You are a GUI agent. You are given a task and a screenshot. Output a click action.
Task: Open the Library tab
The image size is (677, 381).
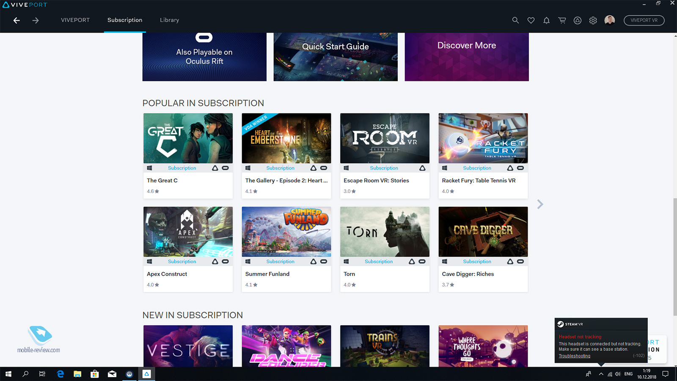(170, 20)
